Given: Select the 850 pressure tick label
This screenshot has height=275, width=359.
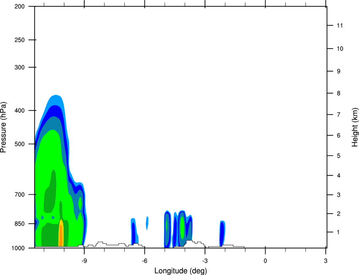Looking at the screenshot, I should click(20, 224).
